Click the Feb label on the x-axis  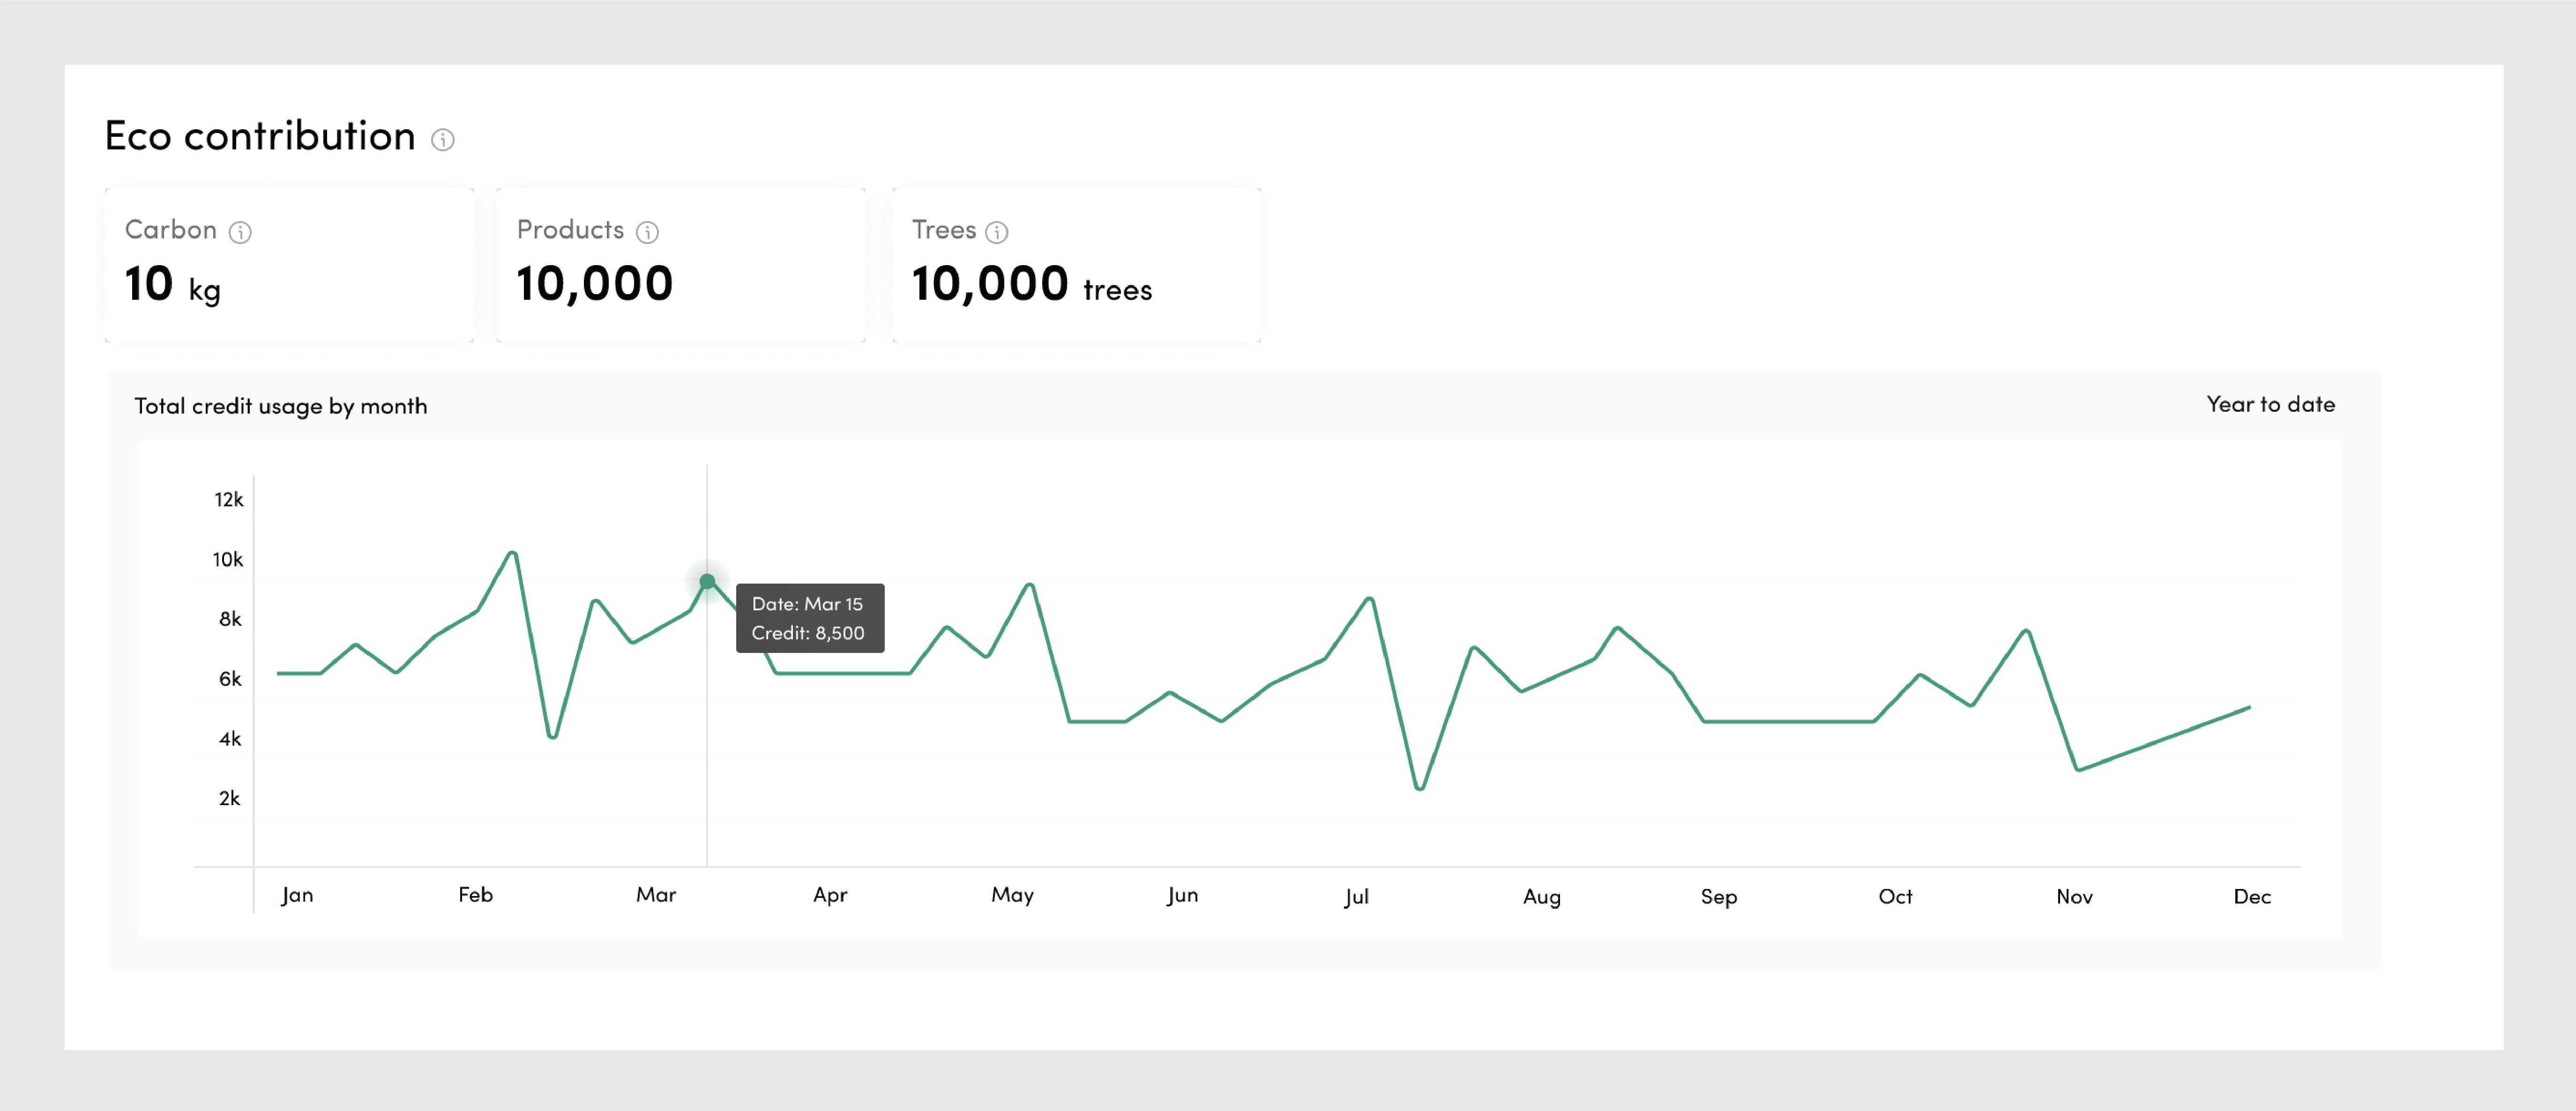coord(475,895)
